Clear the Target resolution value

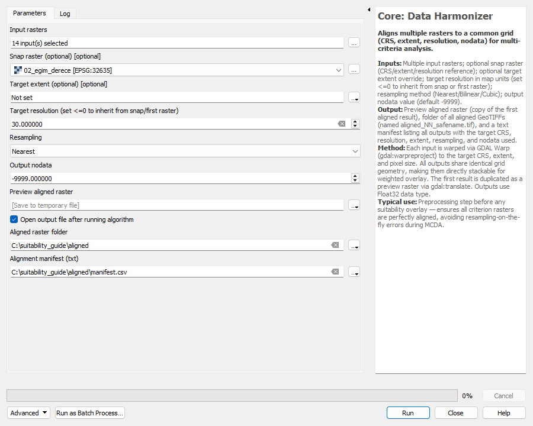pos(342,124)
